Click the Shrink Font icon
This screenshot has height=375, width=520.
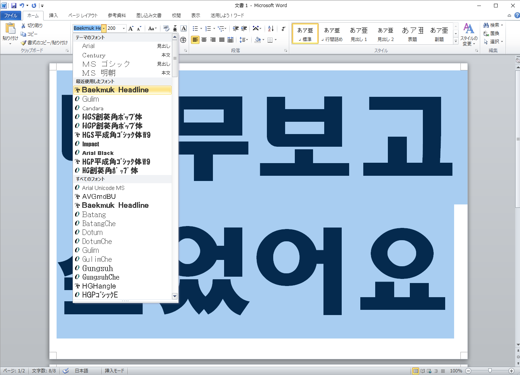tap(139, 28)
